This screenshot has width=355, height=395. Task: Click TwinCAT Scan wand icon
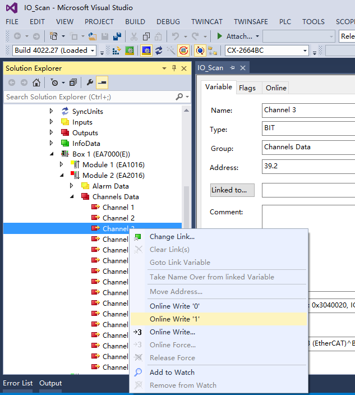[x=171, y=50]
